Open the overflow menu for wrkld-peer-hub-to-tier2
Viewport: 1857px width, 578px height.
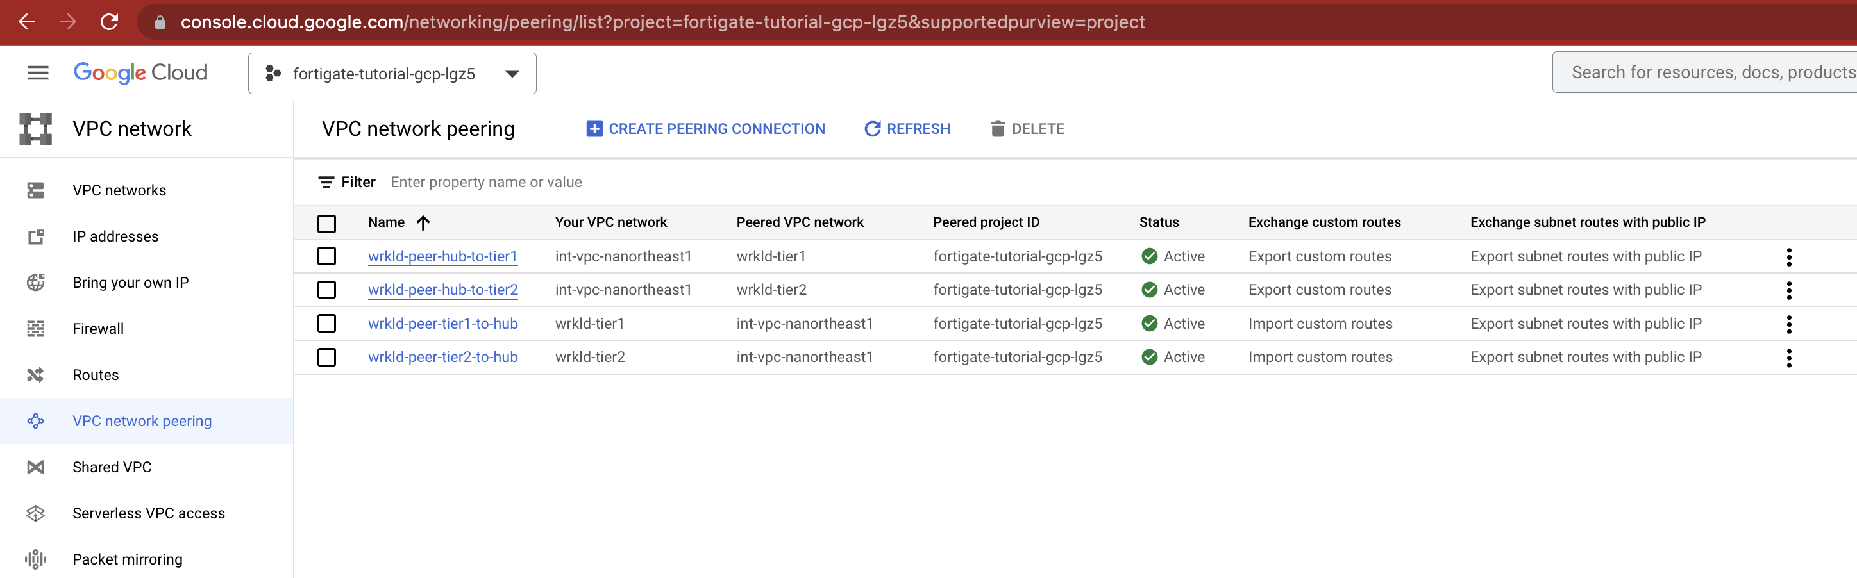click(x=1789, y=290)
